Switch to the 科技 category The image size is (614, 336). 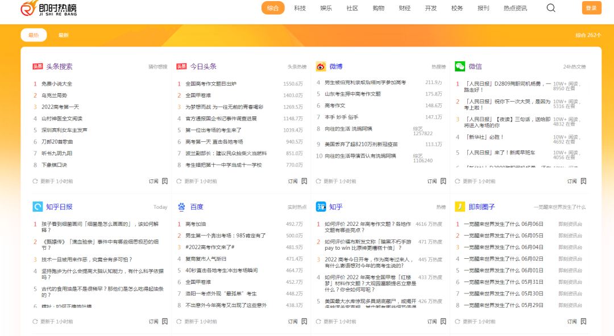pos(300,8)
